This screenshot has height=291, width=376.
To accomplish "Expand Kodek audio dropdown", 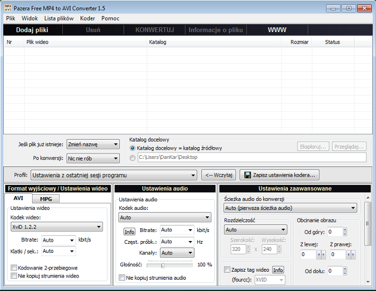I will (165, 217).
